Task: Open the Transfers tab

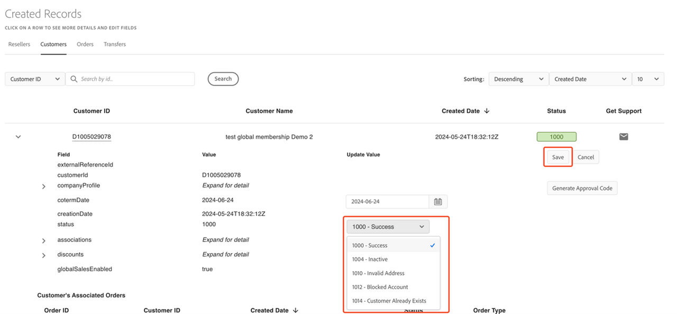Action: [x=115, y=44]
